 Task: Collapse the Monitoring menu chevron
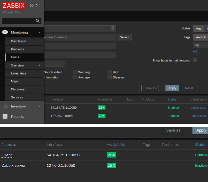pos(39,33)
